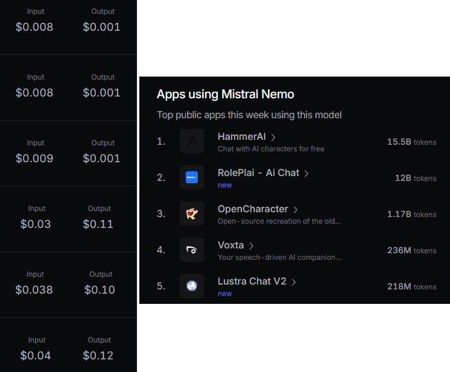Image resolution: width=450 pixels, height=372 pixels.
Task: Click 'Top public apps this week' subtitle
Action: click(249, 115)
